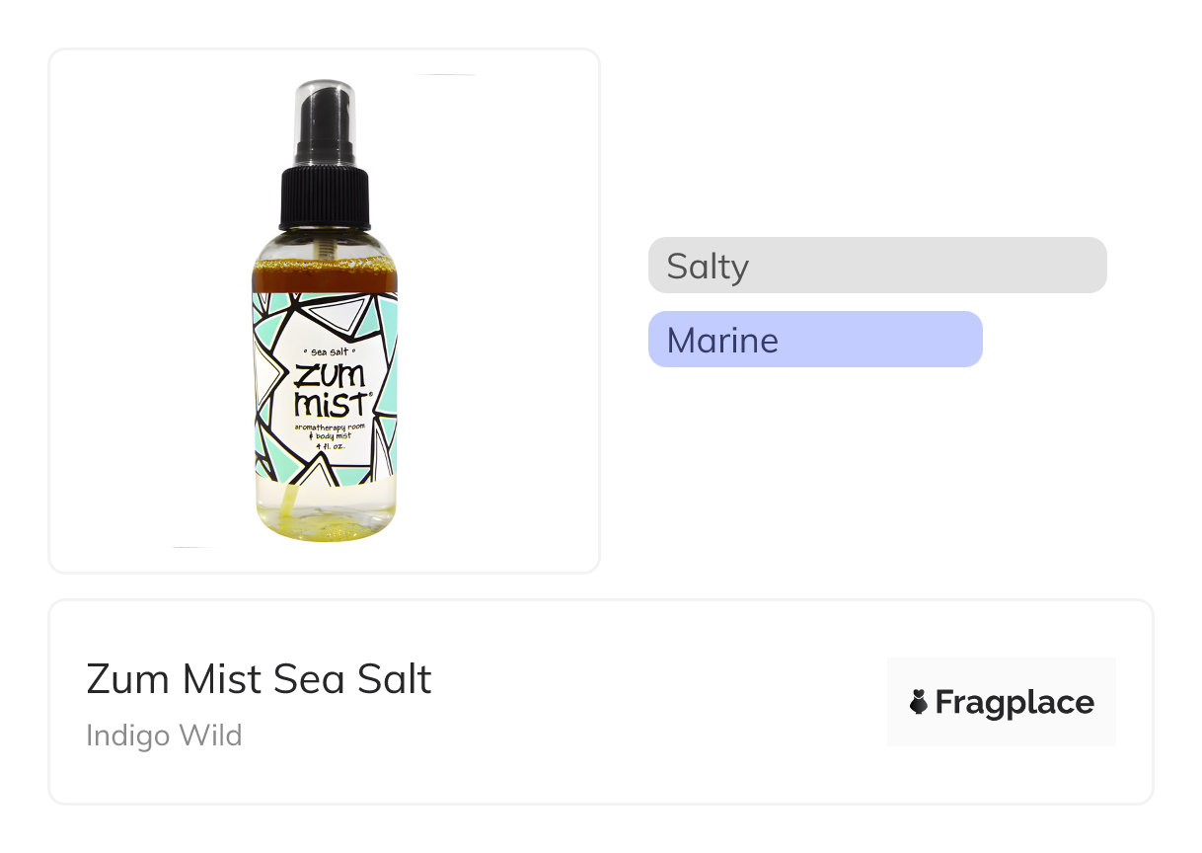Open the Indigo Wild brand link
Screen dimensions: 1202x853
point(164,736)
